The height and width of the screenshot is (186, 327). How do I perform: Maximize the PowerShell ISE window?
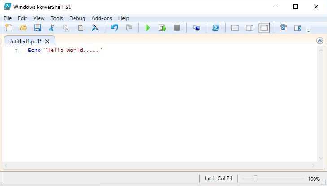296,7
